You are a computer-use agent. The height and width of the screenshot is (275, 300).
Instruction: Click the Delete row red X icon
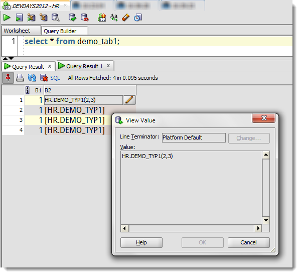tap(44, 78)
